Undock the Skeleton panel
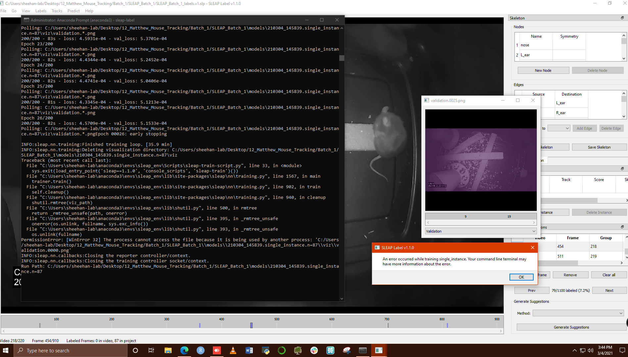Viewport: 628px width, 357px height. click(622, 18)
